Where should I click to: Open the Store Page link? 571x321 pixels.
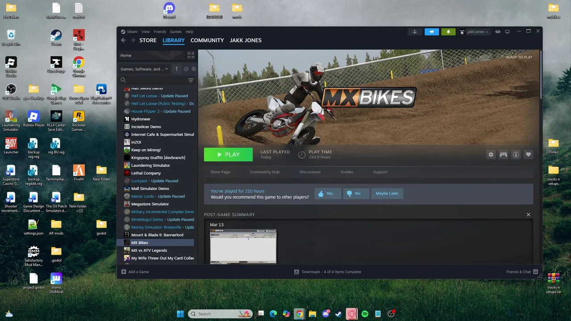coord(220,172)
